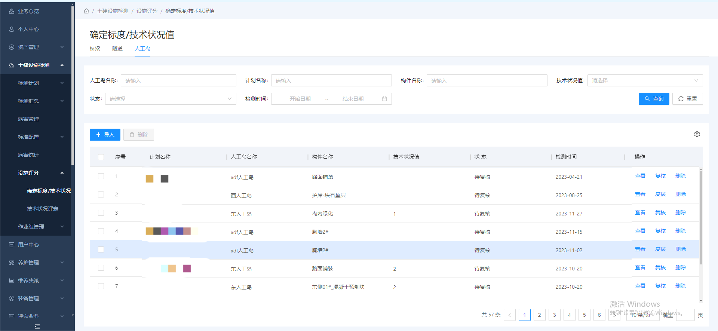Screen dimensions: 718x331
Task: Click 查看 for row 1
Action: point(640,176)
